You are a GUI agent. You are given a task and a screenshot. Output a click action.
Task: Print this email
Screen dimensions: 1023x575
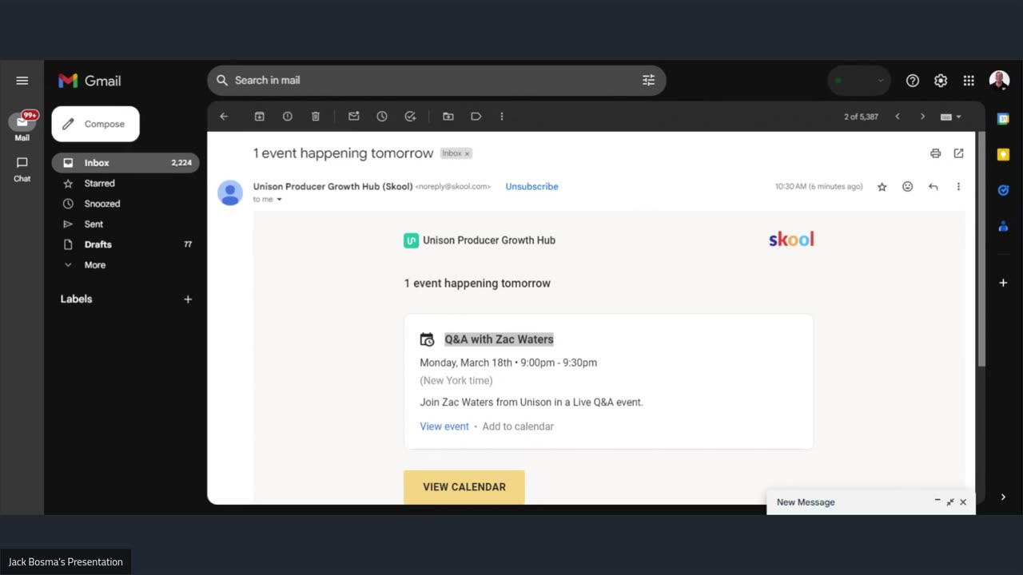[x=935, y=153]
